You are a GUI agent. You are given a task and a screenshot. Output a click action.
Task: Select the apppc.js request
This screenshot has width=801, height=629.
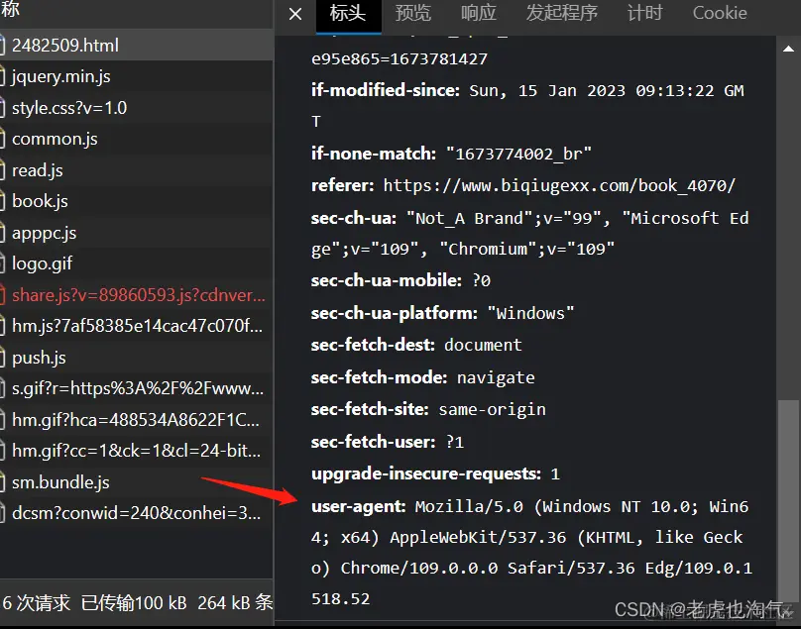[137, 233]
